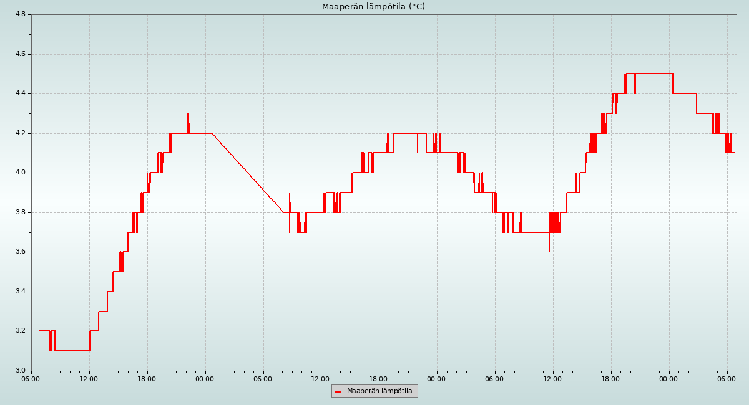Image resolution: width=749 pixels, height=405 pixels.
Task: Click the Maaperän lämpötila legend label
Action: [x=379, y=391]
